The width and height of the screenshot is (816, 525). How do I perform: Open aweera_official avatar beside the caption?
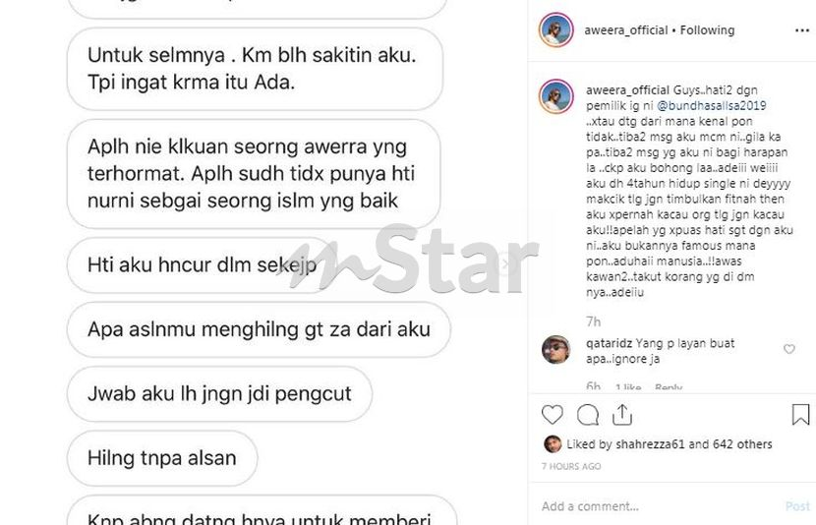point(556,96)
